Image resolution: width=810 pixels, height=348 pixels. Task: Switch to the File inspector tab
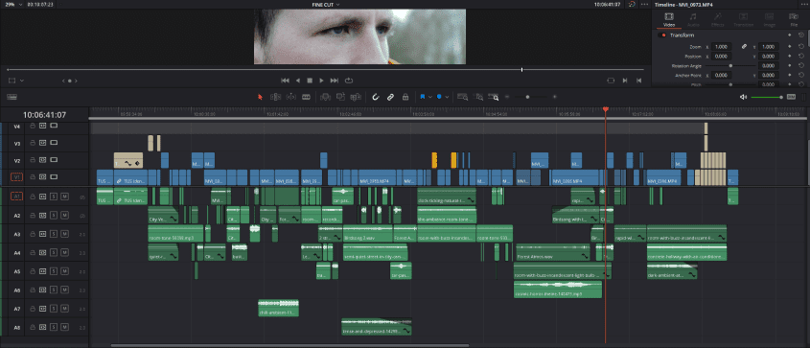(x=794, y=19)
